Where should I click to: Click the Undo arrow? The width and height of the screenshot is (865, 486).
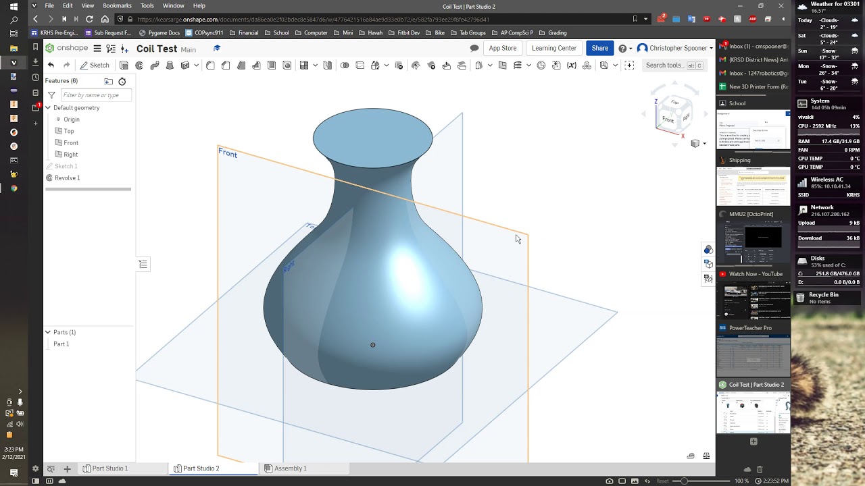click(51, 65)
